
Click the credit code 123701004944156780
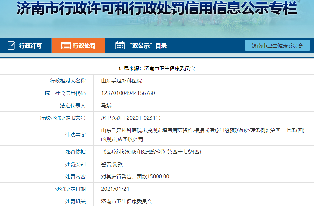(128, 93)
